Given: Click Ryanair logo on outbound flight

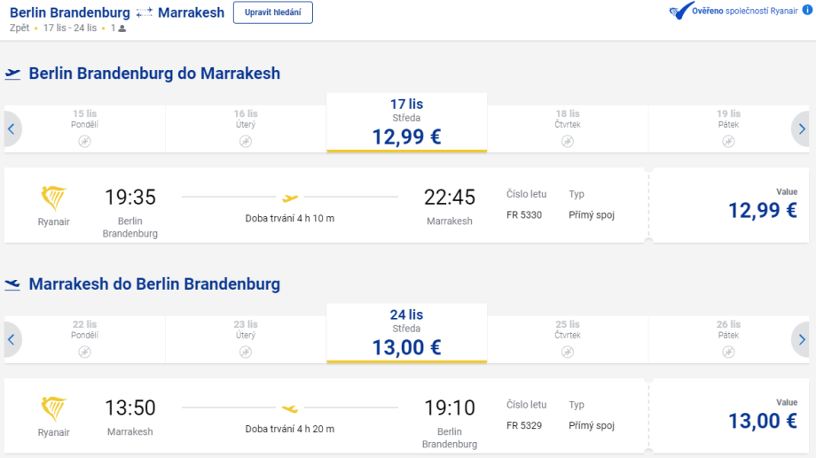Looking at the screenshot, I should (x=54, y=198).
